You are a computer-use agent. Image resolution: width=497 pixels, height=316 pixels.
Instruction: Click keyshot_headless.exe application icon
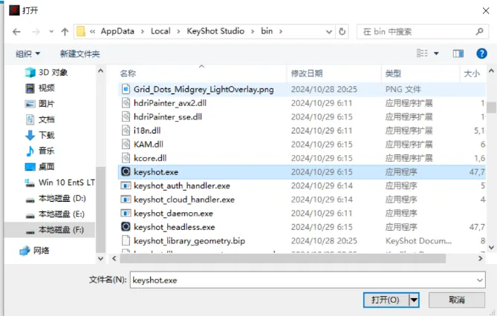pyautogui.click(x=126, y=227)
